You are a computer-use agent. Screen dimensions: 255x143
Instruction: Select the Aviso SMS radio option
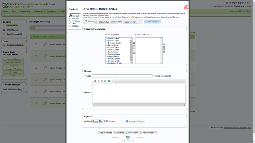pos(70,16)
